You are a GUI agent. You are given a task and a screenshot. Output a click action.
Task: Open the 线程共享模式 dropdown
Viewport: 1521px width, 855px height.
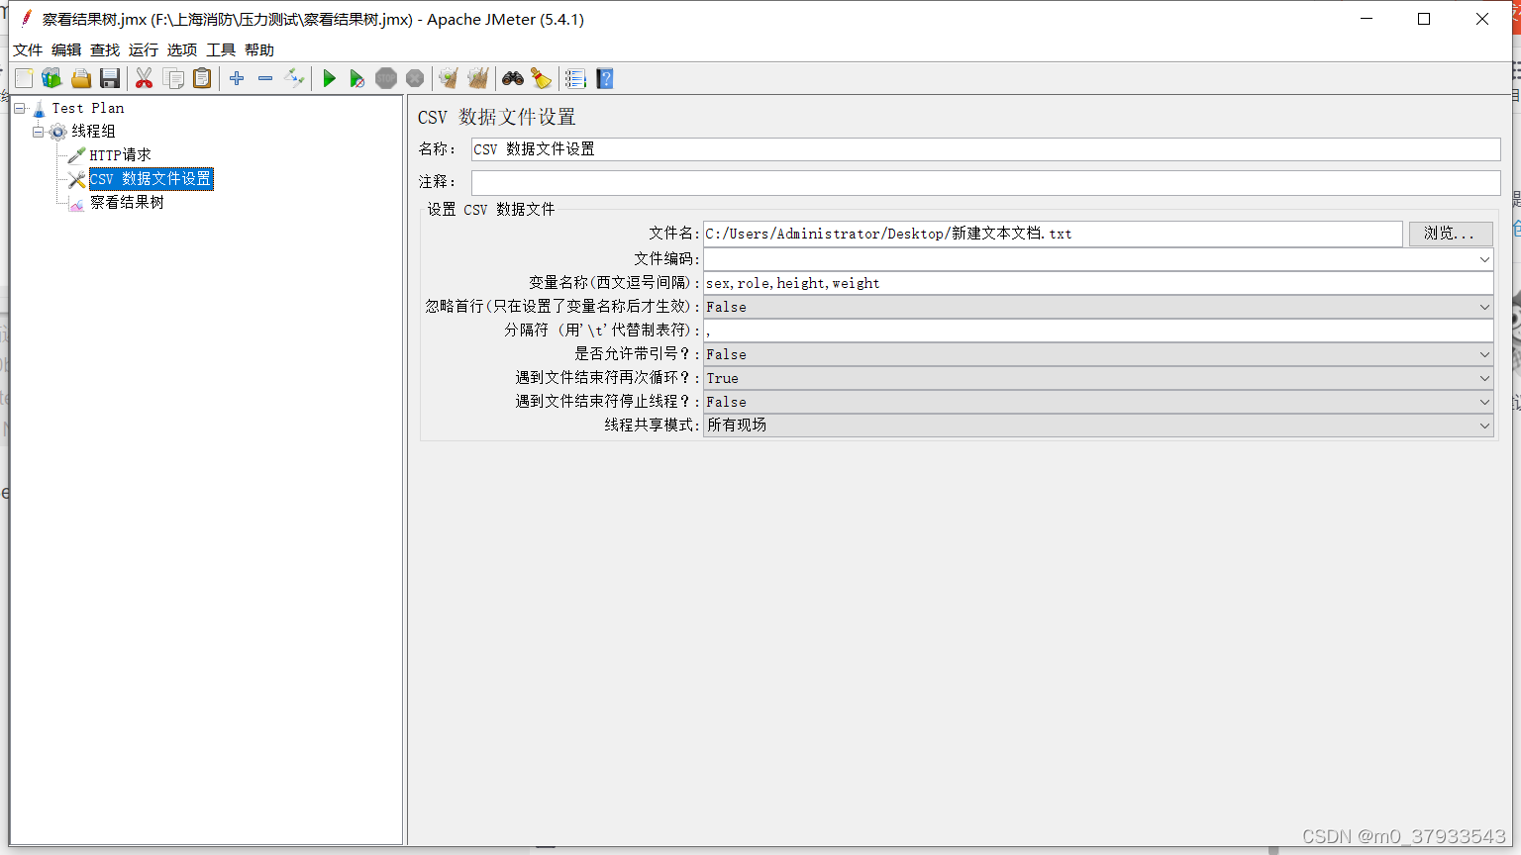[x=1098, y=426]
